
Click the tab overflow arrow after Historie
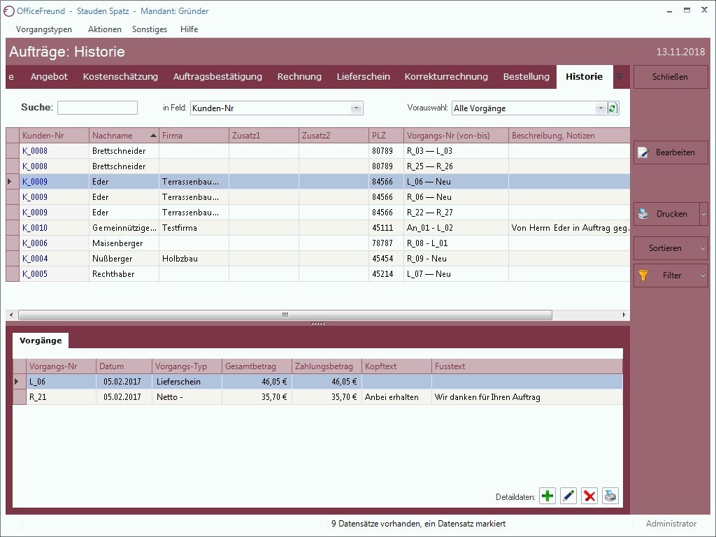620,77
